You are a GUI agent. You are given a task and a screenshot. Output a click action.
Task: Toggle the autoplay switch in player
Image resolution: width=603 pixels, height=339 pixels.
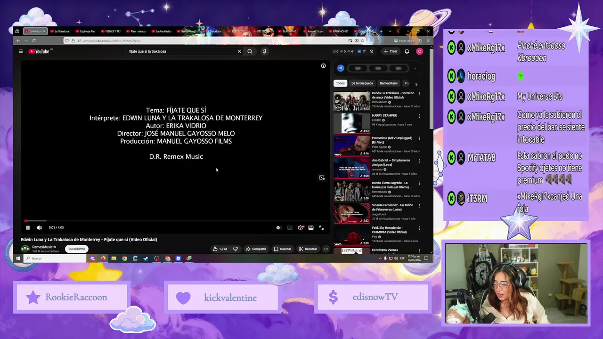[x=278, y=228]
